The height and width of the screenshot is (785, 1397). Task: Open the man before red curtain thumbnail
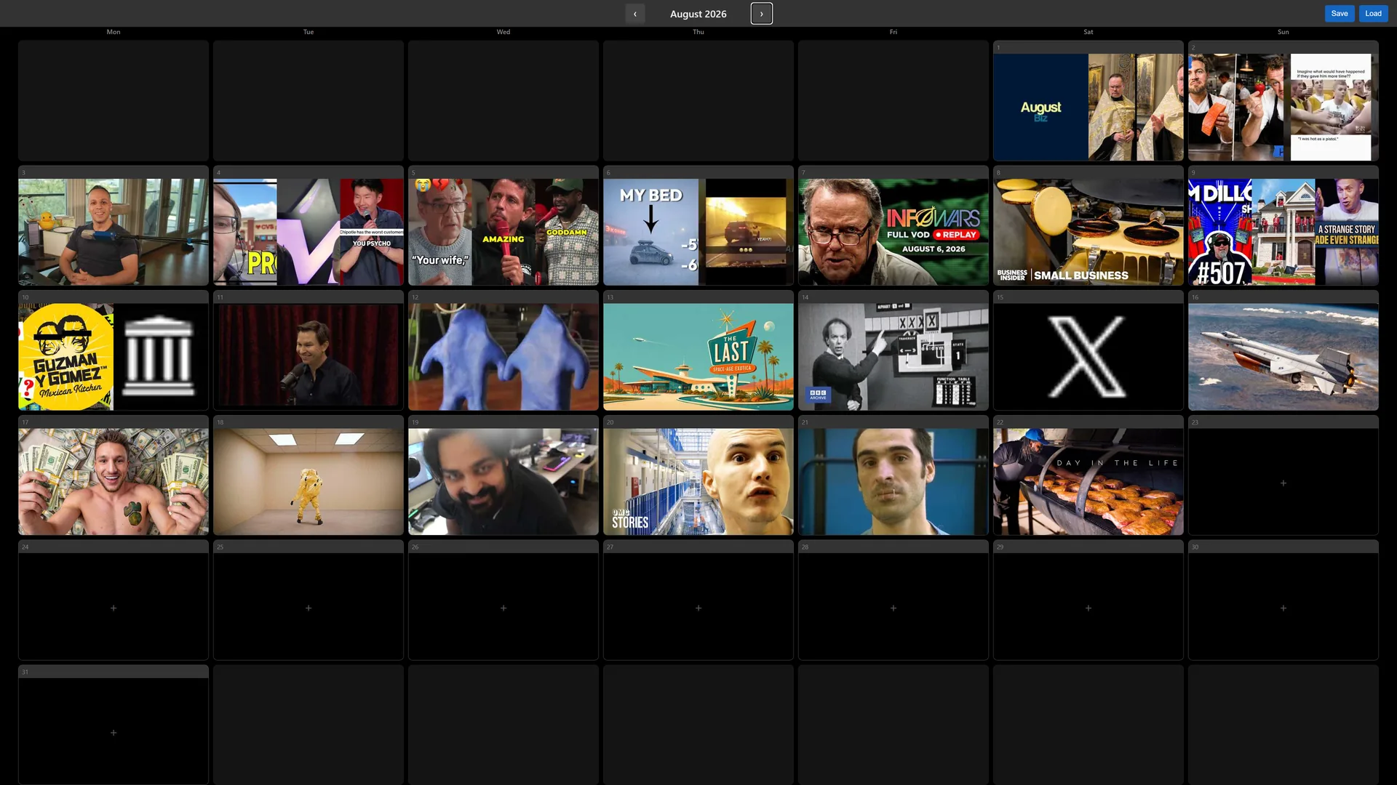[309, 357]
